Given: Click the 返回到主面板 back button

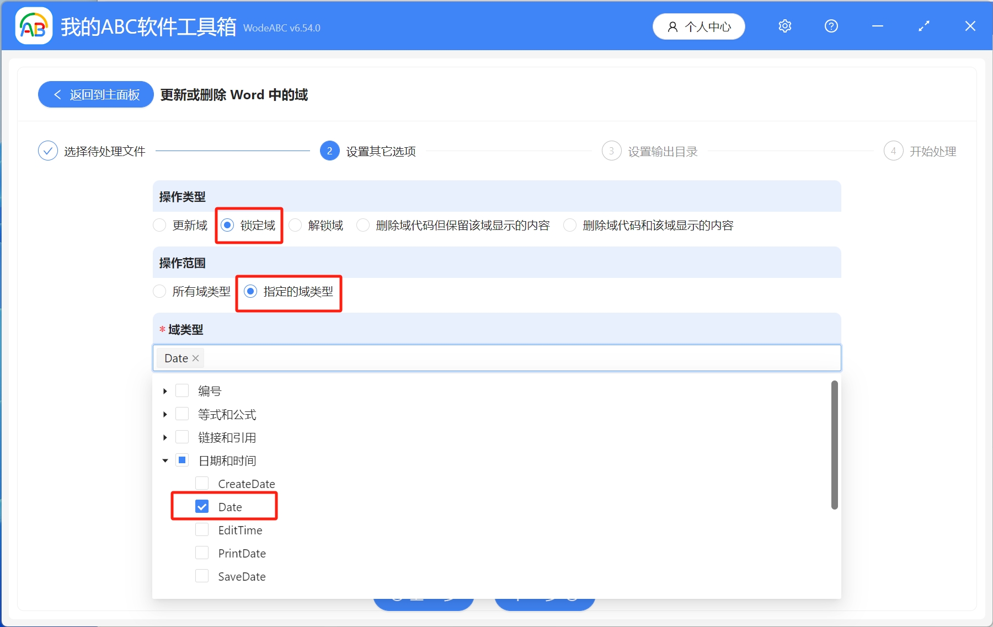Looking at the screenshot, I should pyautogui.click(x=95, y=94).
